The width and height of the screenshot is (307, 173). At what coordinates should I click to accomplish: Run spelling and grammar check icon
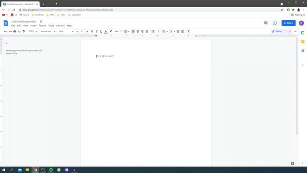point(19,31)
